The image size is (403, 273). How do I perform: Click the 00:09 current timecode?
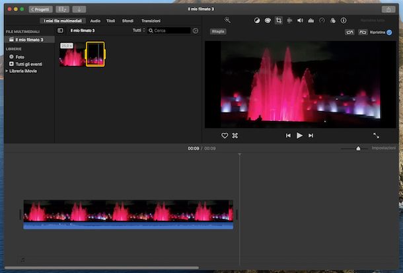click(x=194, y=148)
